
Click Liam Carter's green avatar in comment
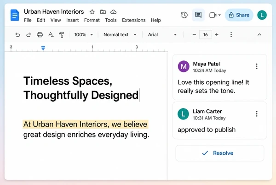click(x=183, y=114)
